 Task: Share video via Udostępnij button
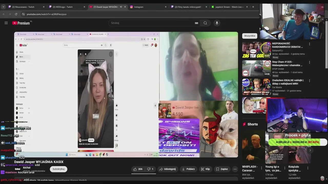click(x=168, y=169)
